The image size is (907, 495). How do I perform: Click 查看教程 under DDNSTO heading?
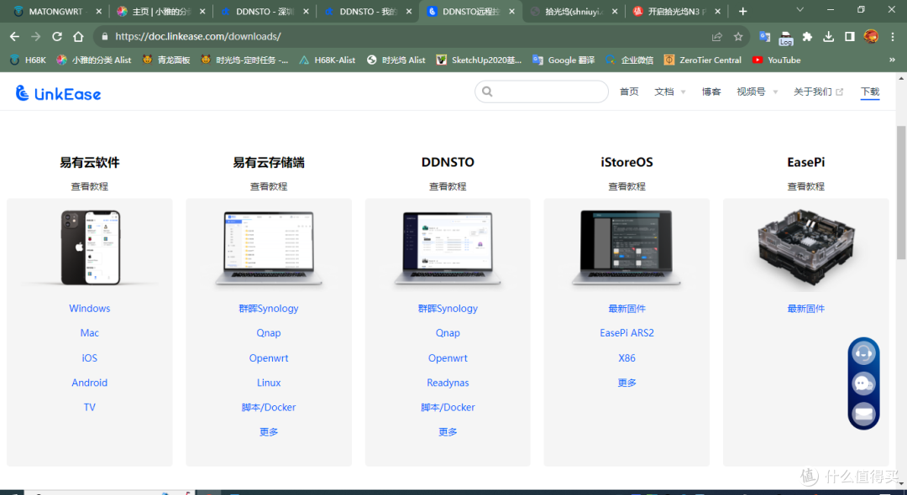[x=448, y=186]
